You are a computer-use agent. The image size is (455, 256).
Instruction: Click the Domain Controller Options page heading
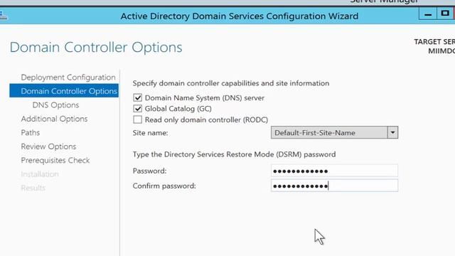tap(96, 48)
